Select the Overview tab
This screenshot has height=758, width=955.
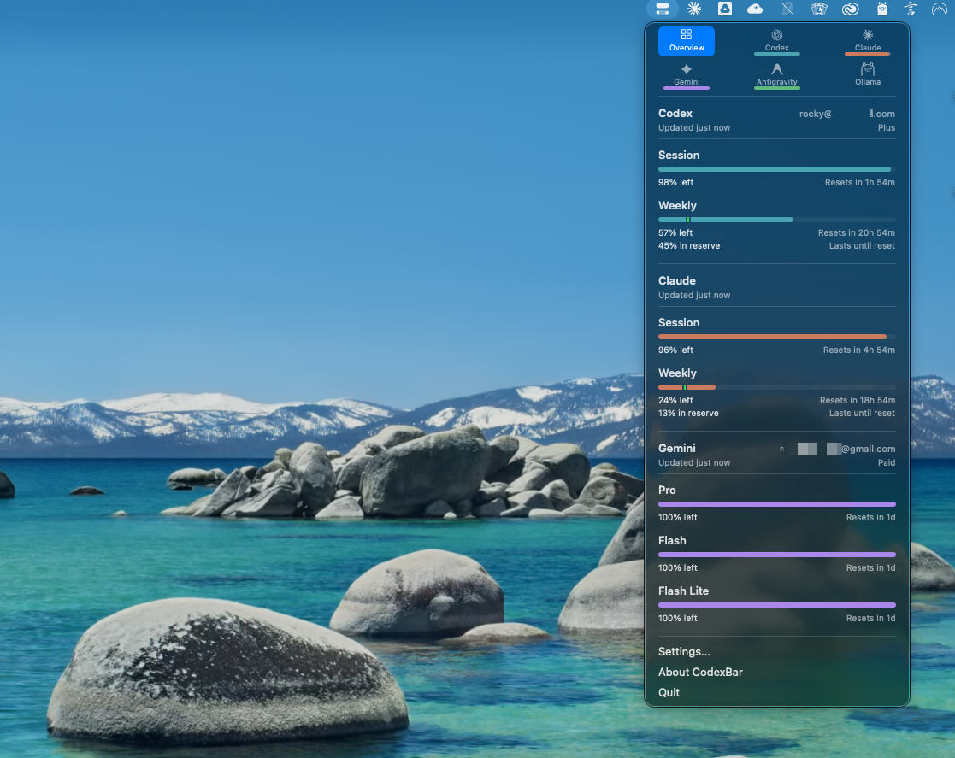pyautogui.click(x=687, y=41)
